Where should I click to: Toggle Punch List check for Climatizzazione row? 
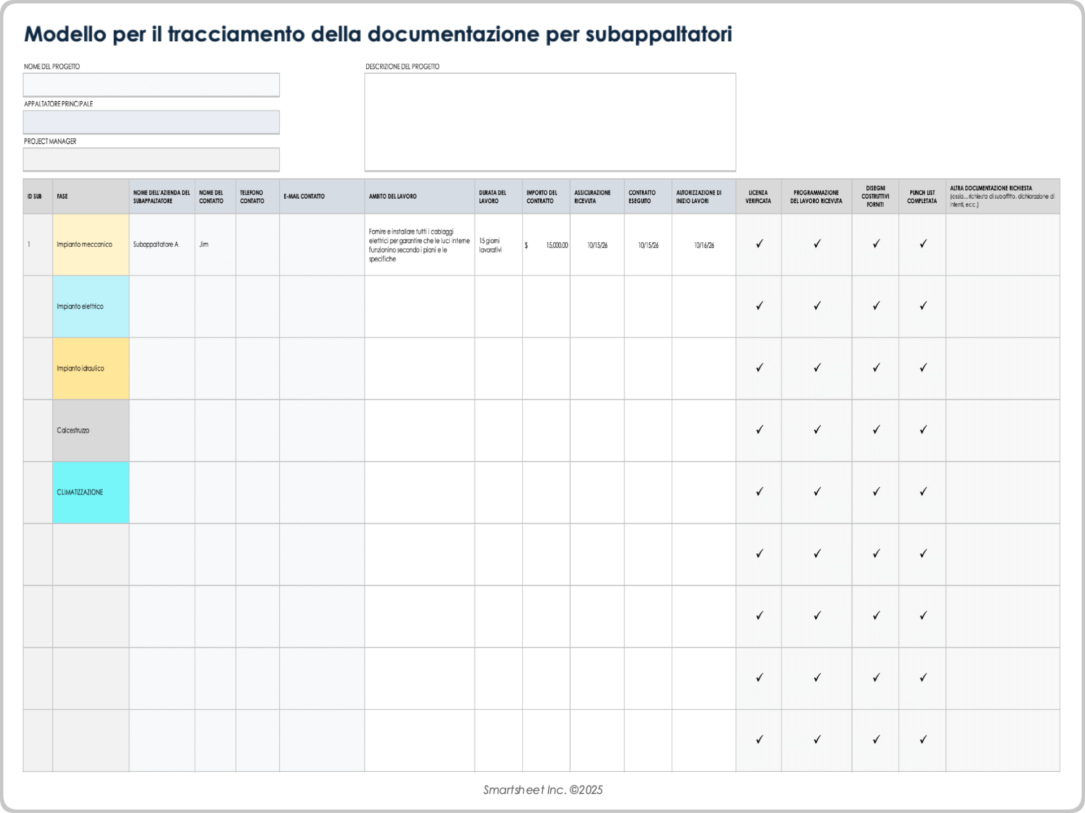[x=922, y=492]
